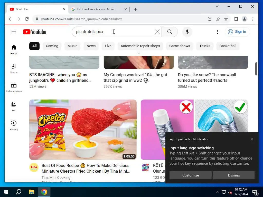263x197 pixels.
Task: Clear the search query with the X icon
Action: [157, 32]
